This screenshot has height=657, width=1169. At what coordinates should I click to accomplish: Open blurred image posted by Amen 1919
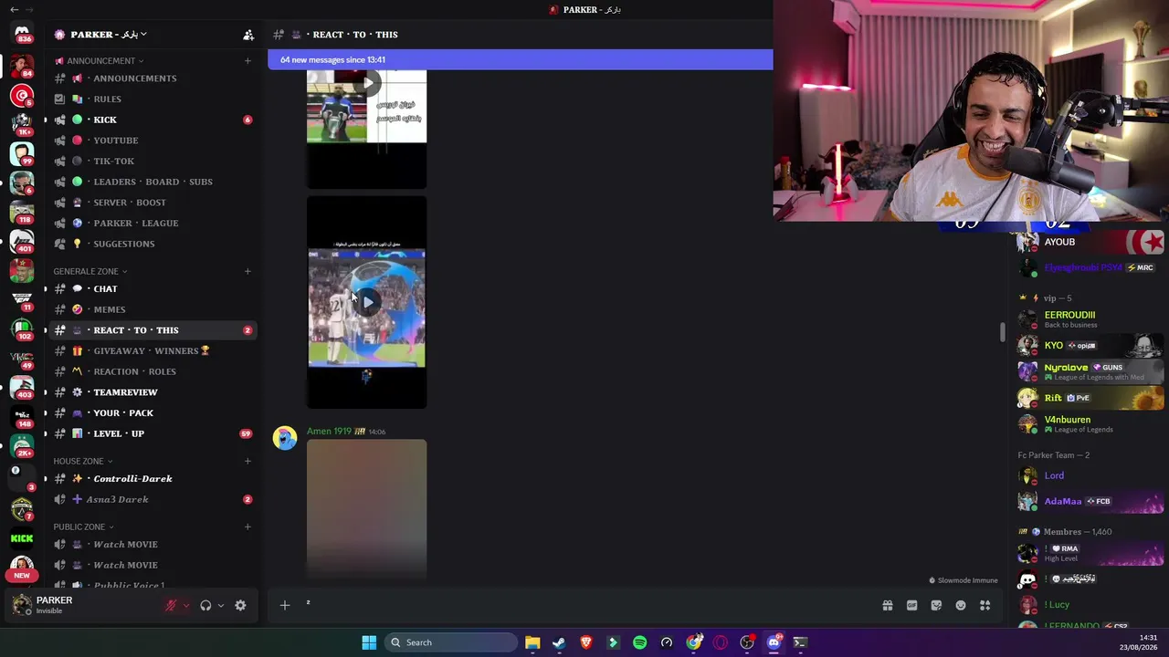click(x=366, y=509)
